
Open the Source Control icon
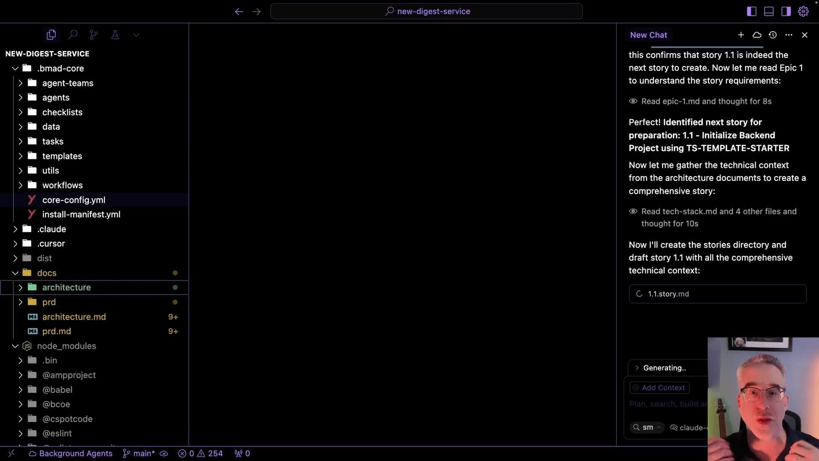(94, 35)
